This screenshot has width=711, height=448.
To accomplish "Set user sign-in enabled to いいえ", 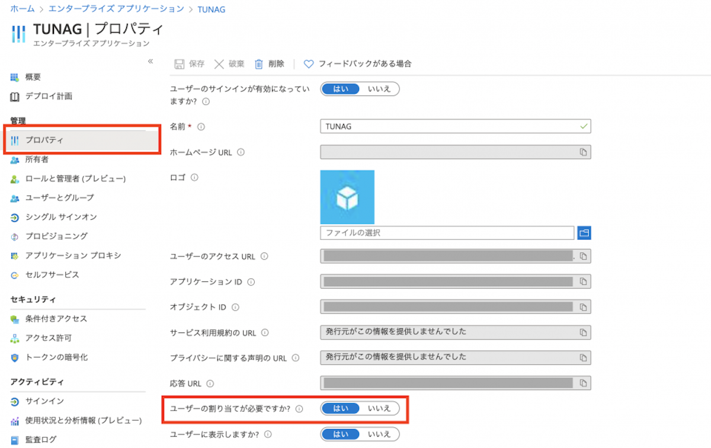I will [x=379, y=89].
